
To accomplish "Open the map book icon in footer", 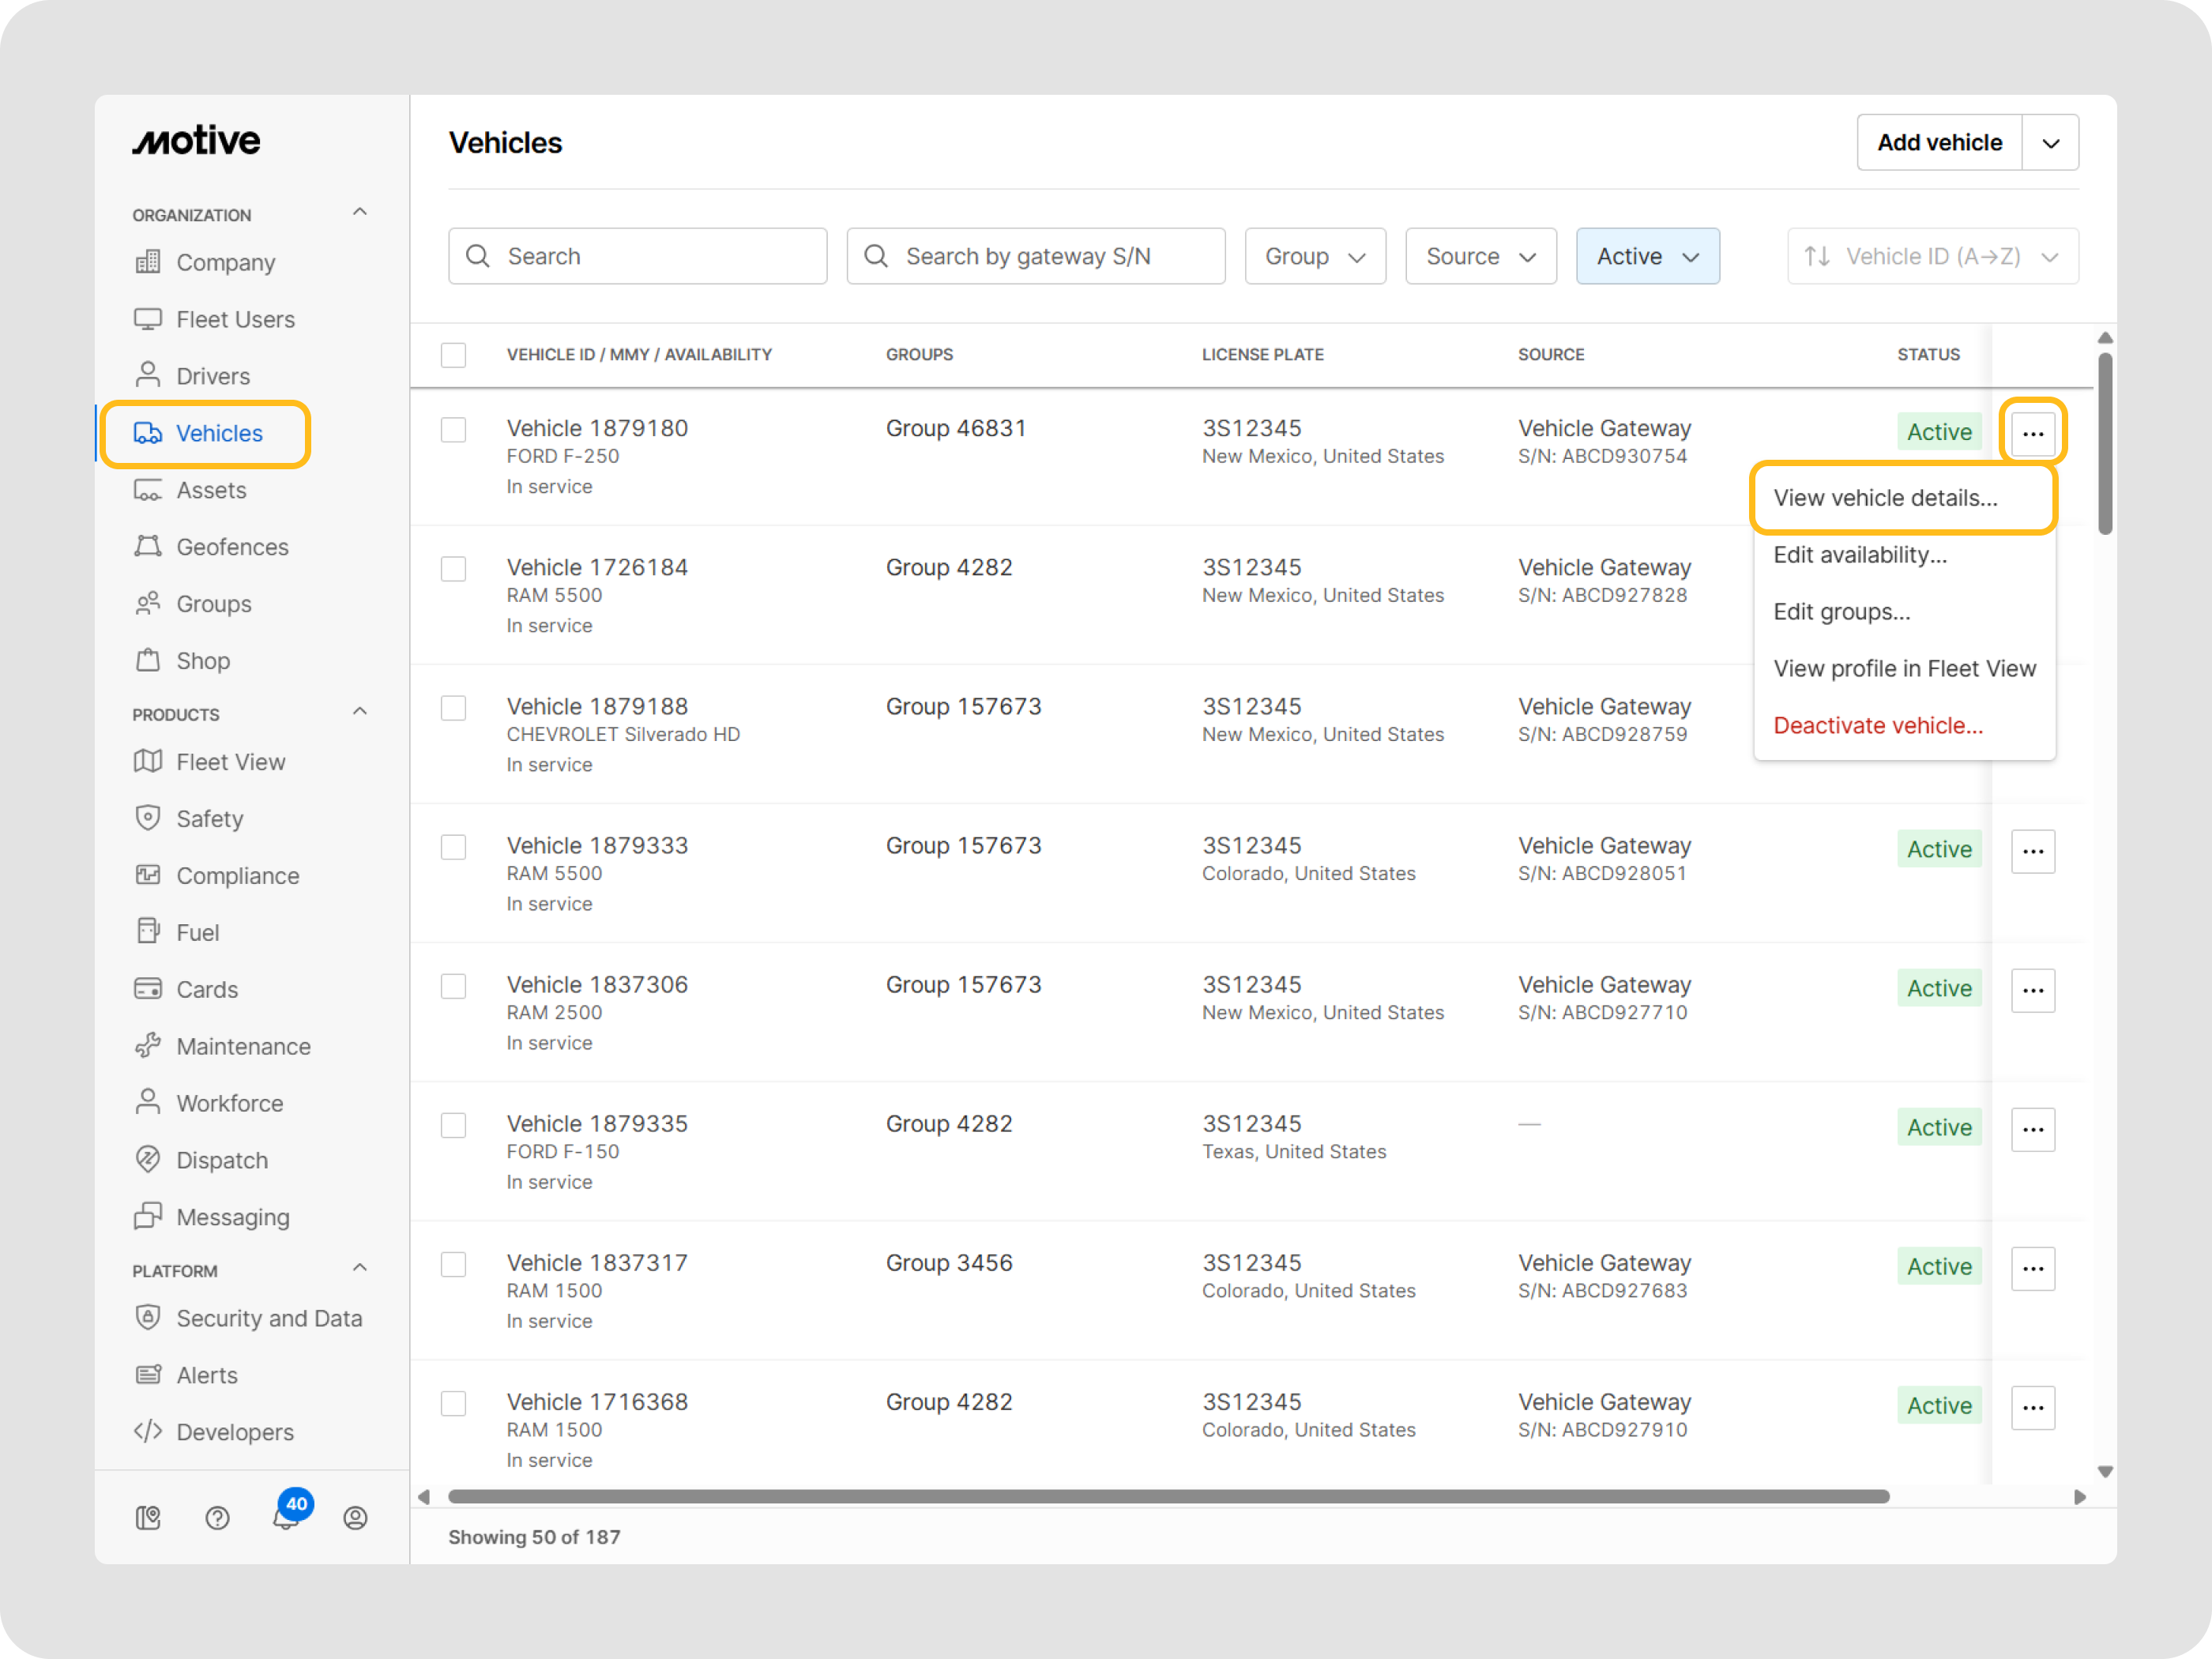I will 148,1518.
